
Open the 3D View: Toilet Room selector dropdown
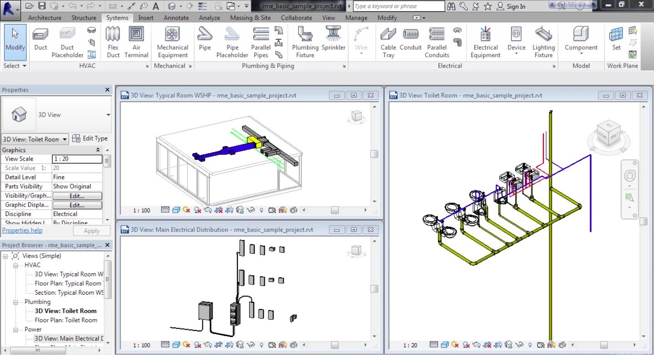[x=64, y=139]
